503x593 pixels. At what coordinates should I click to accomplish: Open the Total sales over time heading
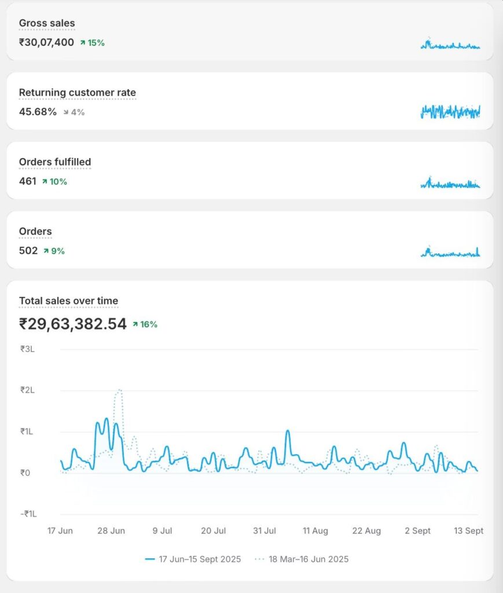pos(68,301)
